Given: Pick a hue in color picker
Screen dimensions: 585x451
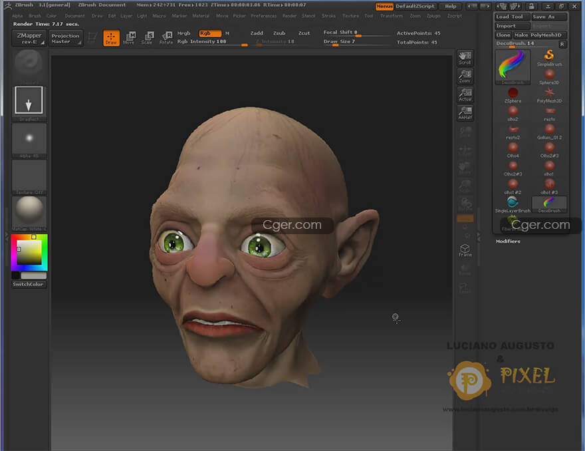Looking at the screenshot, I should click(x=29, y=252).
